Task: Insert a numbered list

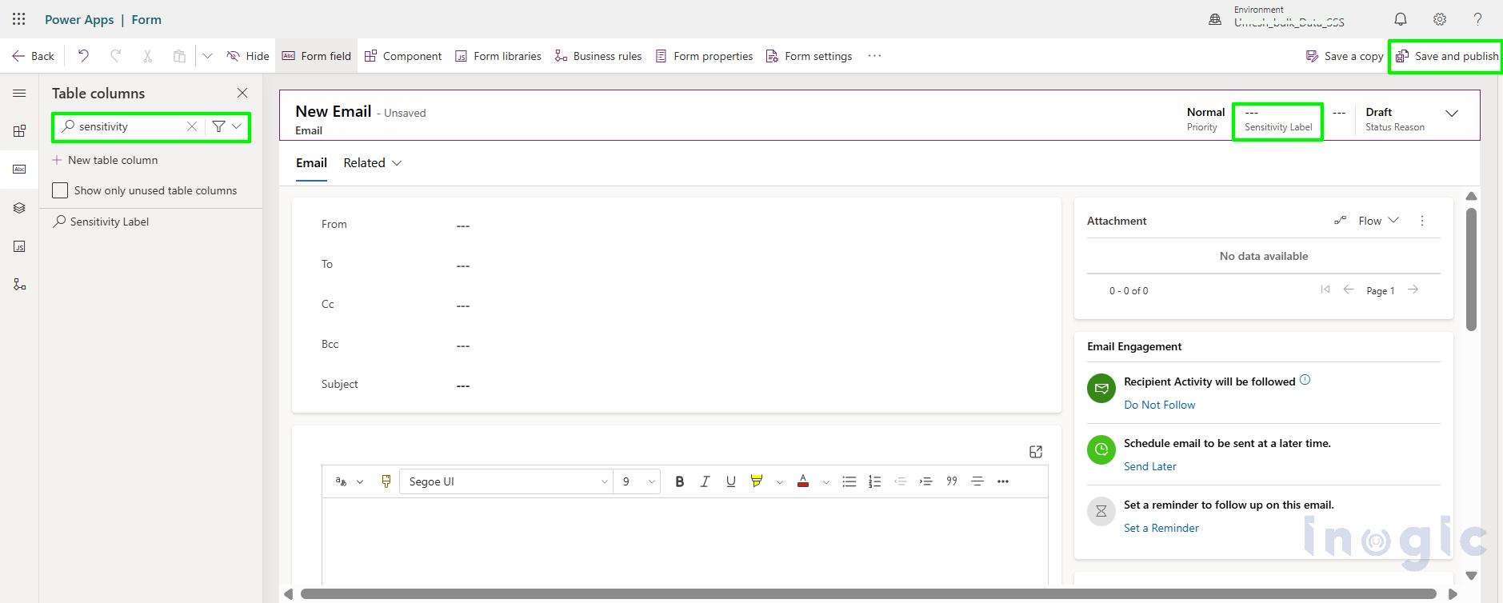Action: (874, 481)
